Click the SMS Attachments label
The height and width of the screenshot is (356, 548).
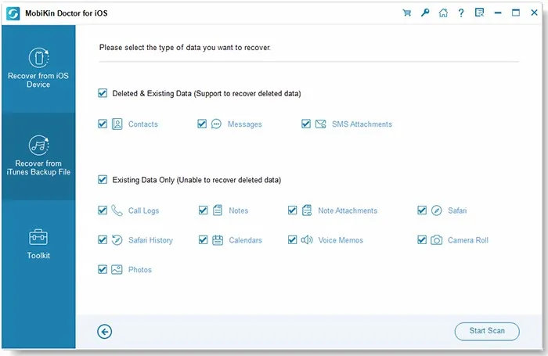(361, 124)
